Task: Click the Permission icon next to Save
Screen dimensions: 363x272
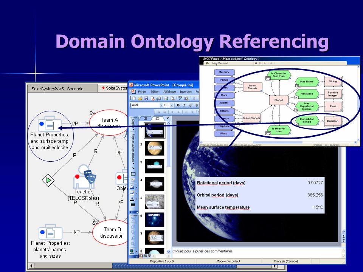Action: point(152,98)
